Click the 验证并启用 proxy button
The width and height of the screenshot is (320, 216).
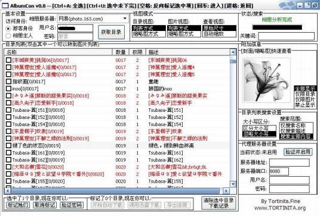click(x=298, y=152)
